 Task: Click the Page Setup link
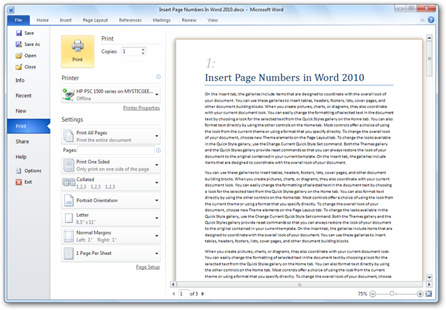click(x=148, y=267)
